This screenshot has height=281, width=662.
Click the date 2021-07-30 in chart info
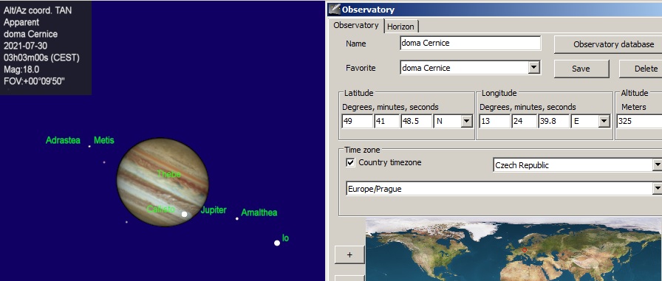25,46
